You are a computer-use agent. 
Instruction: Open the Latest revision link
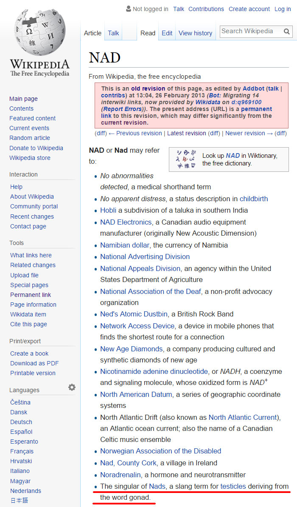point(186,133)
